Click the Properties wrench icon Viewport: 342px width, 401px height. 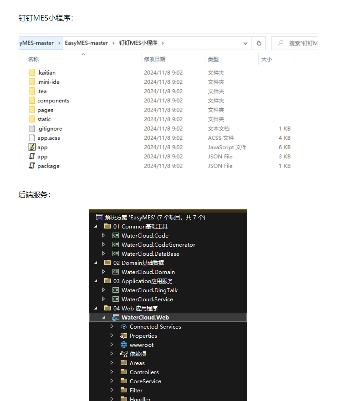(124, 335)
